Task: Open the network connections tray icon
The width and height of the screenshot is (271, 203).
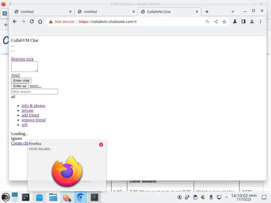Action: click(x=219, y=197)
